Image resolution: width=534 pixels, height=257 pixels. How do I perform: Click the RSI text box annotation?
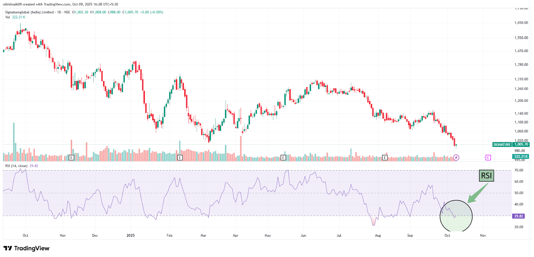click(x=486, y=176)
